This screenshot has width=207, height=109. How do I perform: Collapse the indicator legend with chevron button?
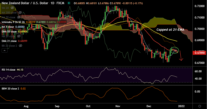(x=5, y=50)
